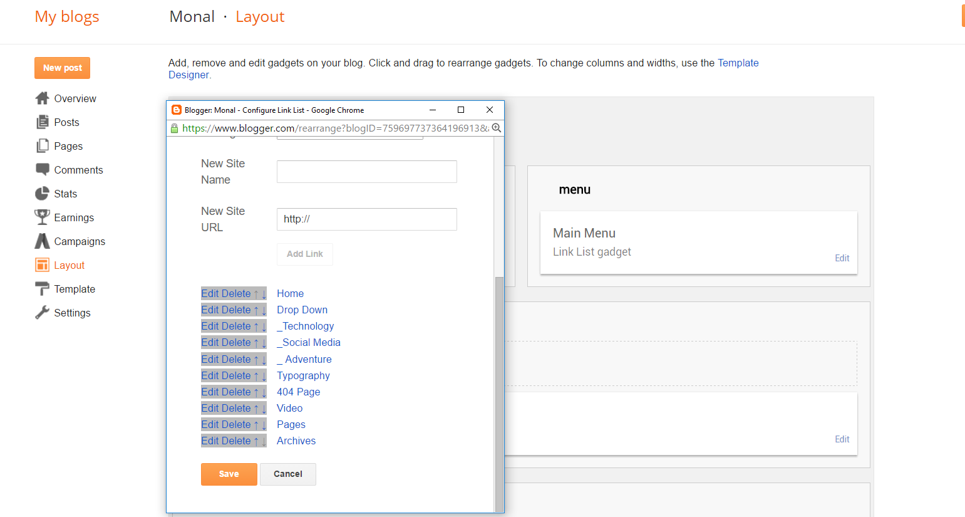Click the Main Menu Link List gadget card
The width and height of the screenshot is (965, 517).
pos(698,243)
